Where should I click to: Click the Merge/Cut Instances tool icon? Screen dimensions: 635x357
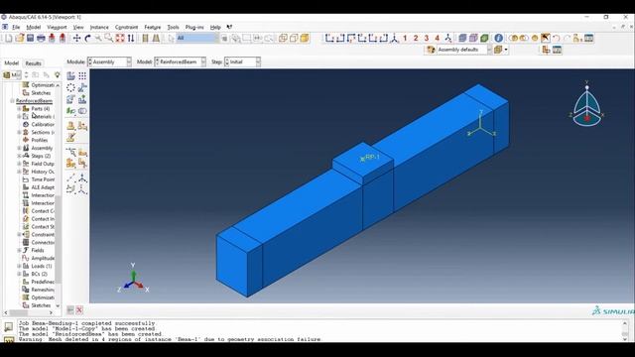click(x=82, y=111)
